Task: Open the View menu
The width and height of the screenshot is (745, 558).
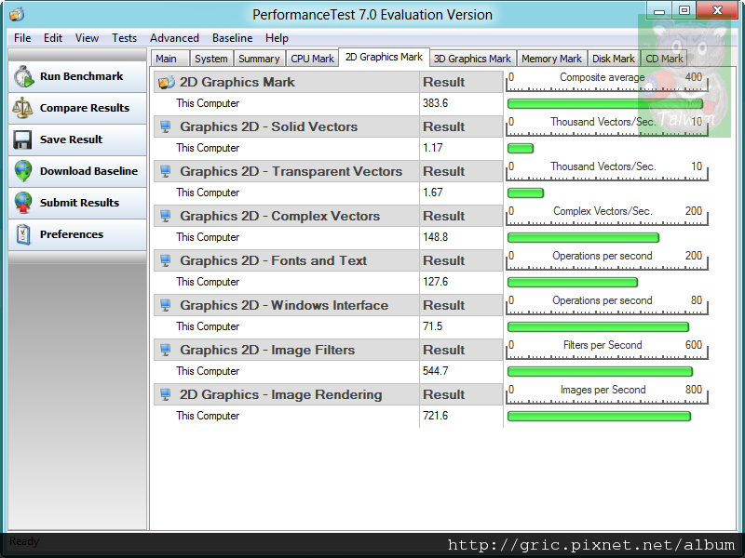Action: click(87, 38)
